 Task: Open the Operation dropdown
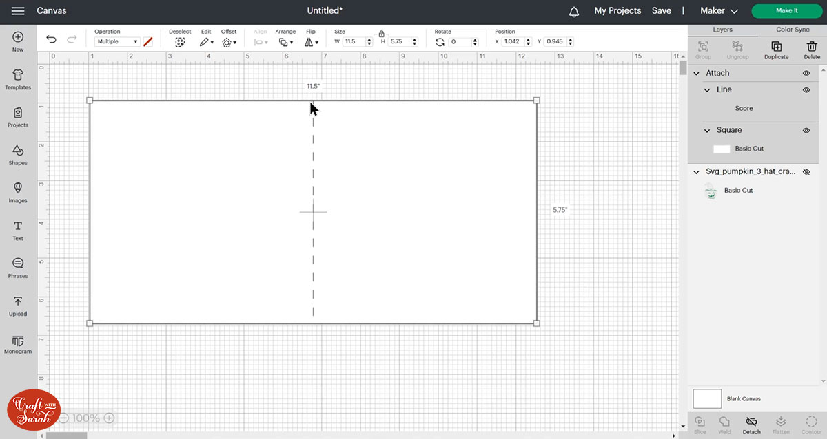tap(116, 42)
